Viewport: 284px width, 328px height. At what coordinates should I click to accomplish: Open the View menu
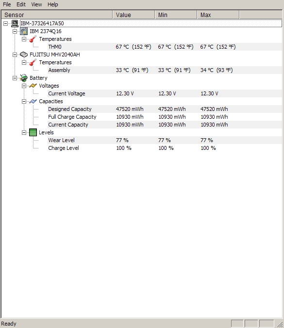(36, 4)
